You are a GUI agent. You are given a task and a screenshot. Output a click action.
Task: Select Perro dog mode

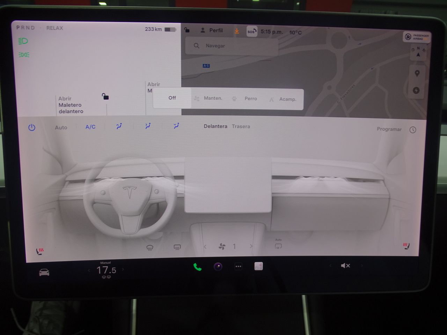pyautogui.click(x=245, y=99)
